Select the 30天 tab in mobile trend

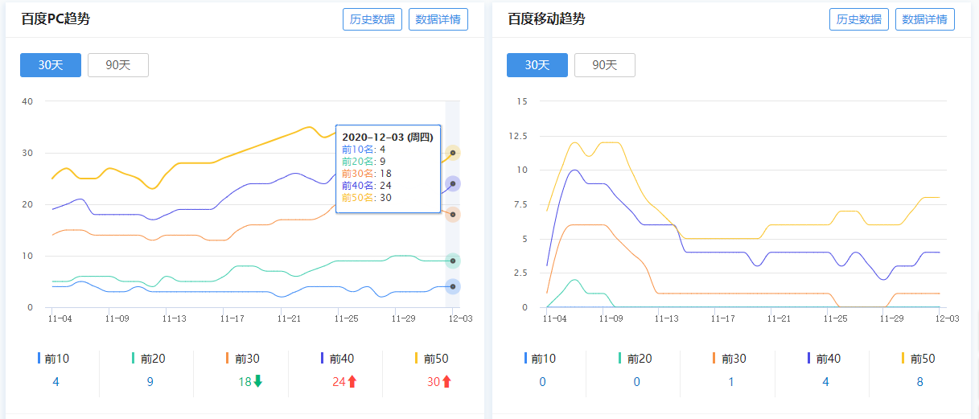click(537, 65)
